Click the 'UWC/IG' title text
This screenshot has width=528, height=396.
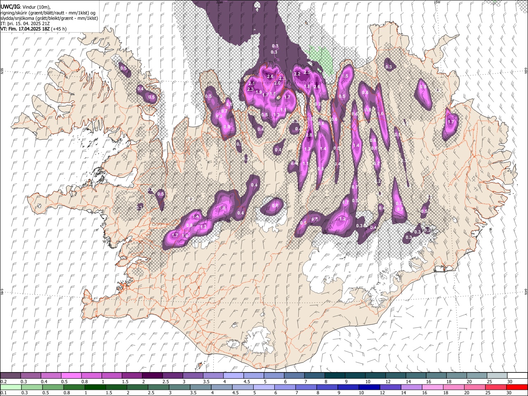click(9, 7)
